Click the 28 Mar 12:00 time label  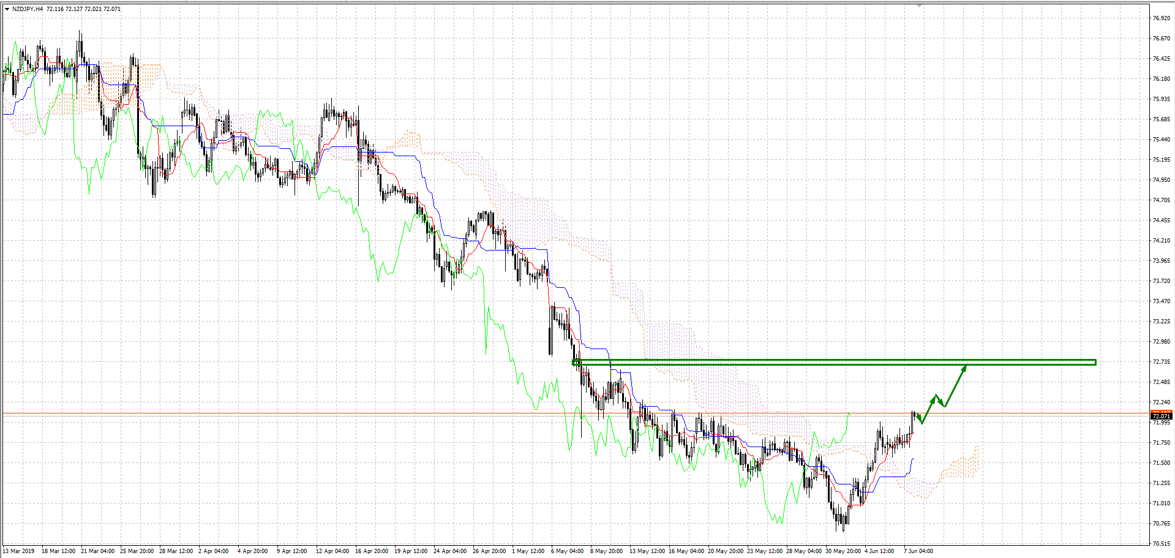point(176,551)
